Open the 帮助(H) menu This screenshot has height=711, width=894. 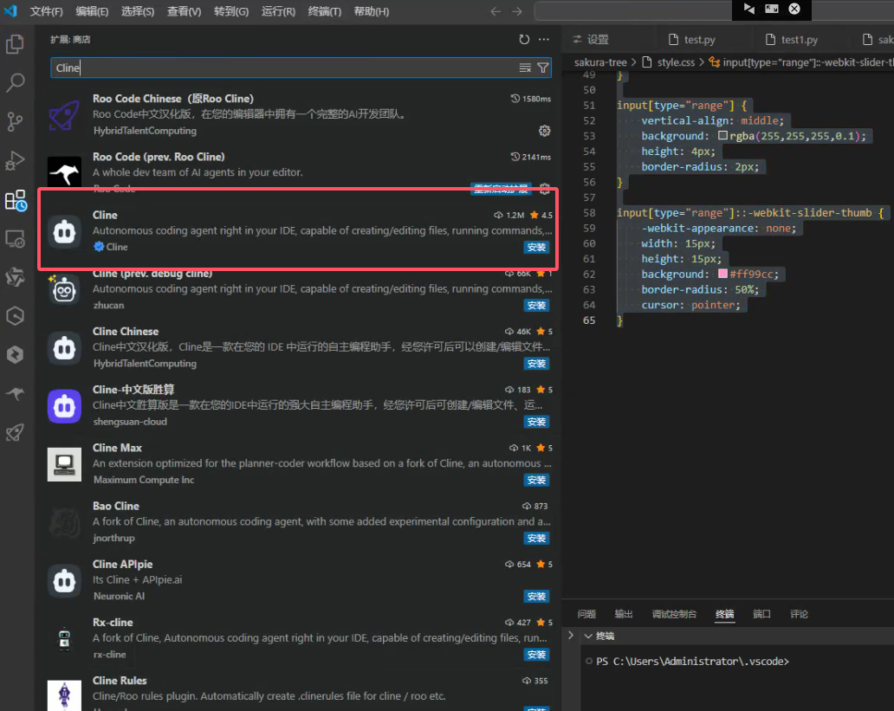click(371, 11)
